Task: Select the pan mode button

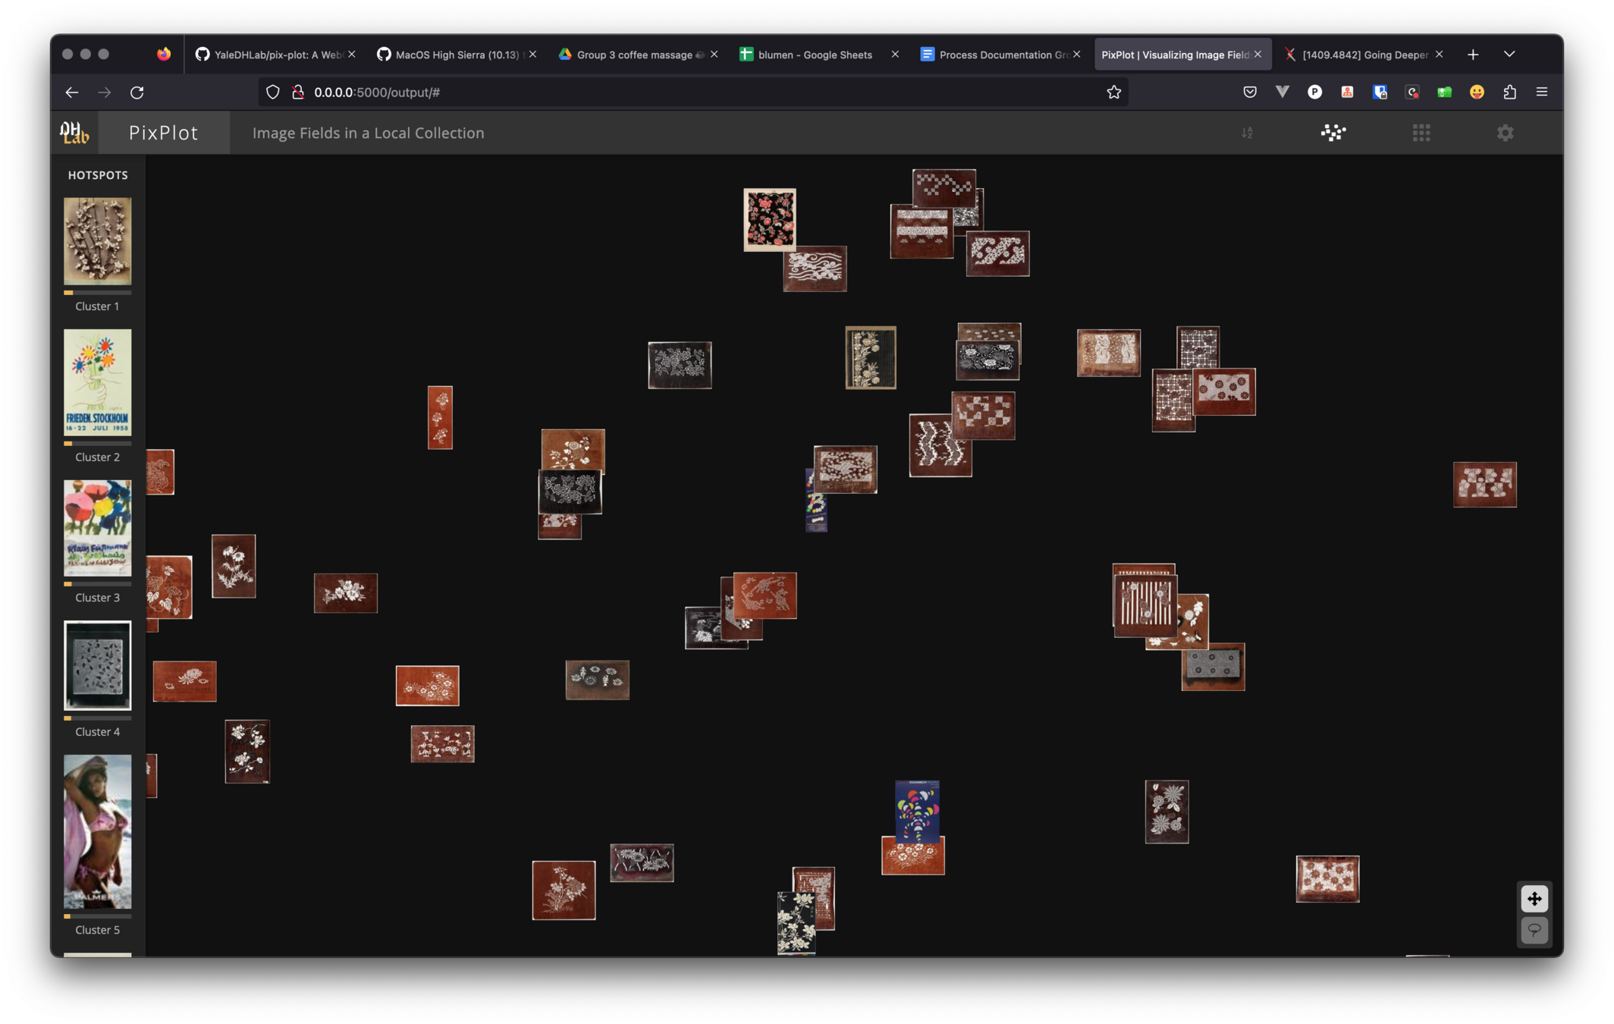Action: (x=1534, y=899)
